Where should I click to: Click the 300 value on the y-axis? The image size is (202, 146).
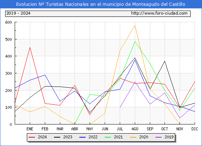coord(9,73)
